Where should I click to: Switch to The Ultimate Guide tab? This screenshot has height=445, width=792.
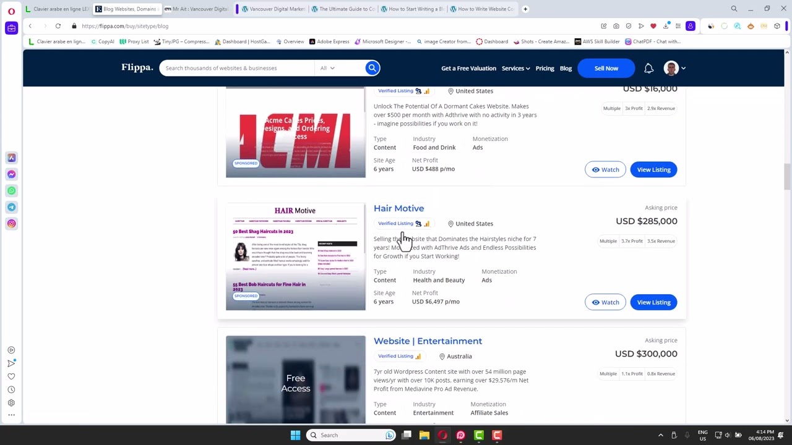pyautogui.click(x=343, y=9)
